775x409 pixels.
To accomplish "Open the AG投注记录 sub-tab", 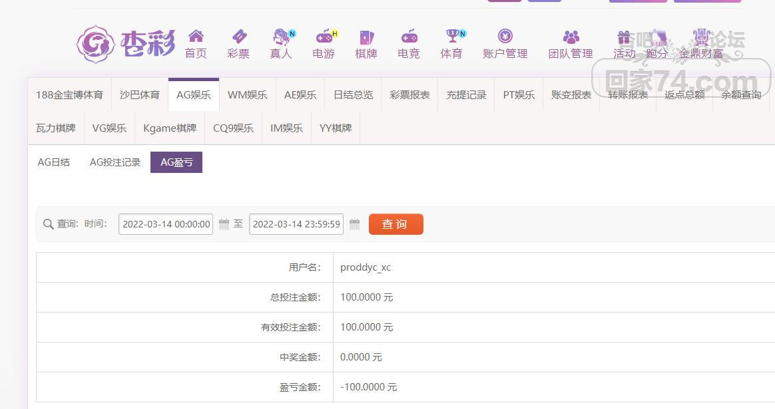I will pos(115,162).
